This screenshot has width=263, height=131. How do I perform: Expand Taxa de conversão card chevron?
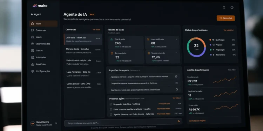click(x=177, y=53)
